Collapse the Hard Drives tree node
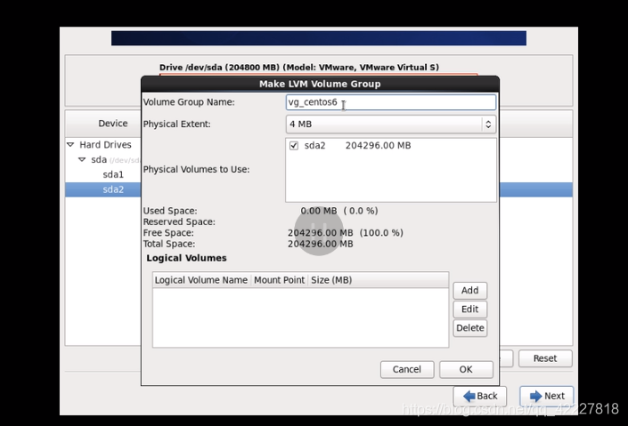 (x=70, y=144)
